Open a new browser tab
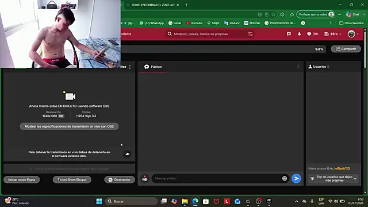368x207 pixels. [186, 5]
